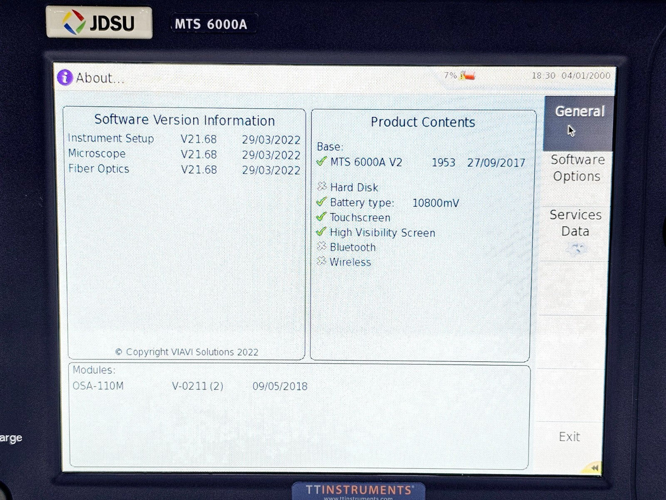Click the Battery type: label

[362, 202]
